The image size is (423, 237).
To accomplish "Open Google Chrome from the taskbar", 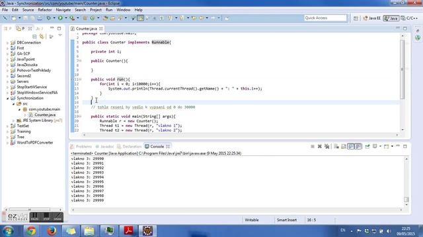I will point(31,231).
